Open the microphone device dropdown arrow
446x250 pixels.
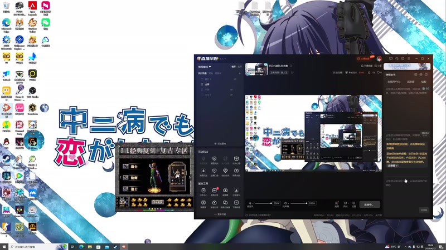[x=253, y=203]
